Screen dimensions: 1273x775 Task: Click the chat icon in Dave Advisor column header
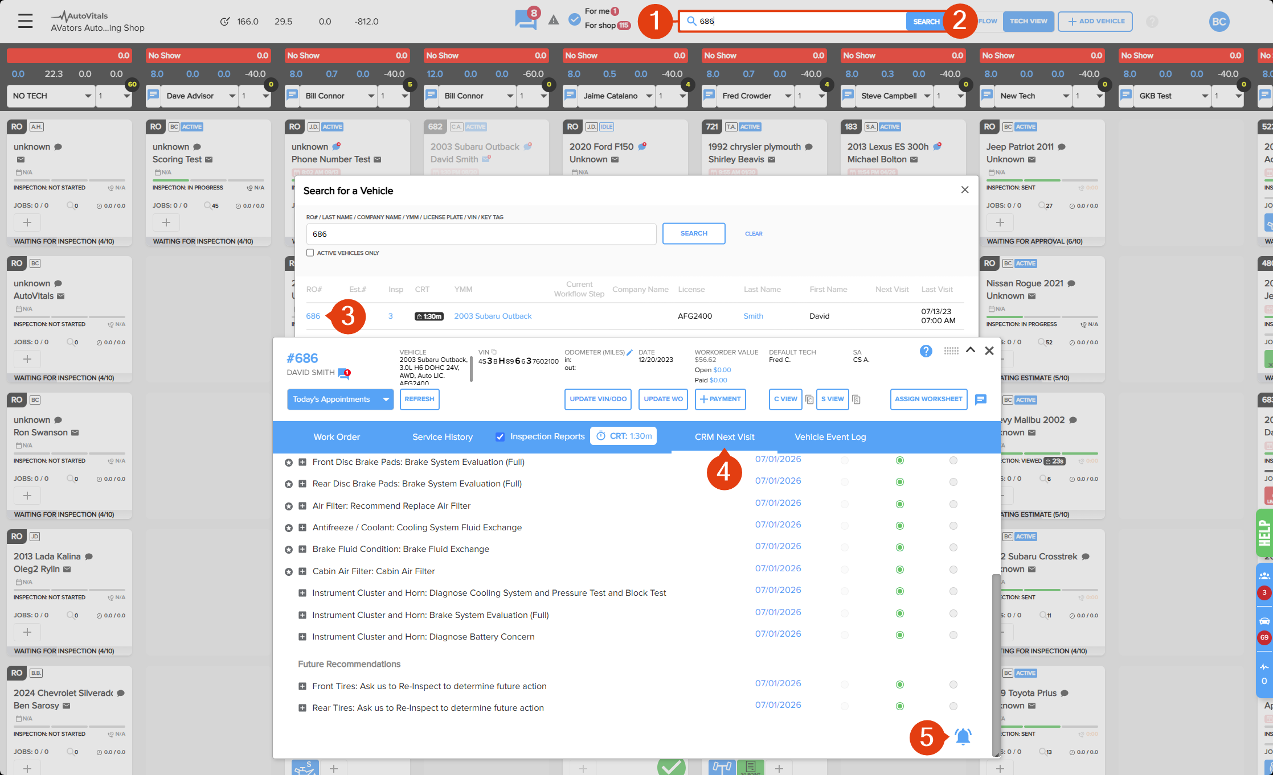(x=153, y=95)
